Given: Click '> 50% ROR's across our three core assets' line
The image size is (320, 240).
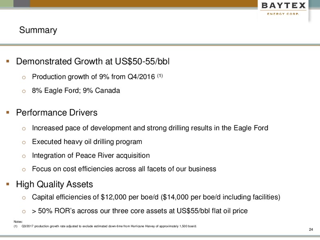Looking at the screenshot, I should click(140, 211).
